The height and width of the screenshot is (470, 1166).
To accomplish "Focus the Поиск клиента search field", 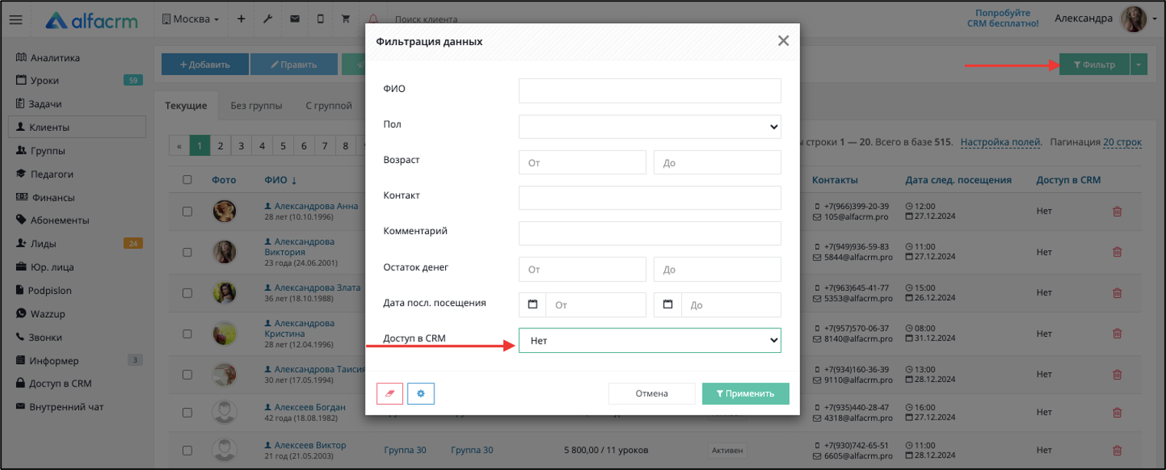I will [426, 19].
